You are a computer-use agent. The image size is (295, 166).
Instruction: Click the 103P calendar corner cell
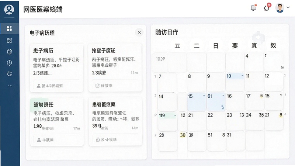pos(160,62)
